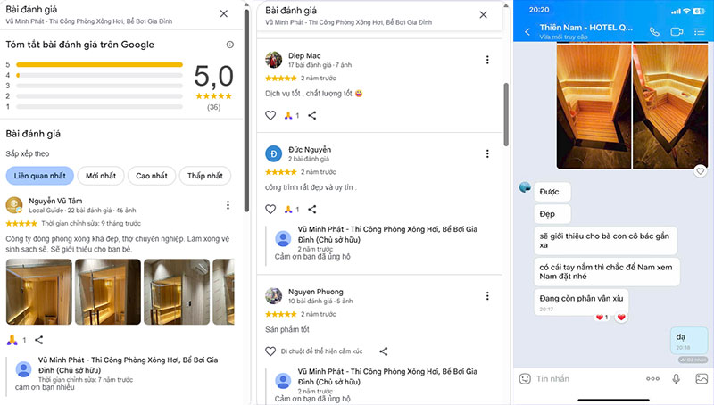Select the 'Cao nhất' sort chip

click(x=152, y=176)
